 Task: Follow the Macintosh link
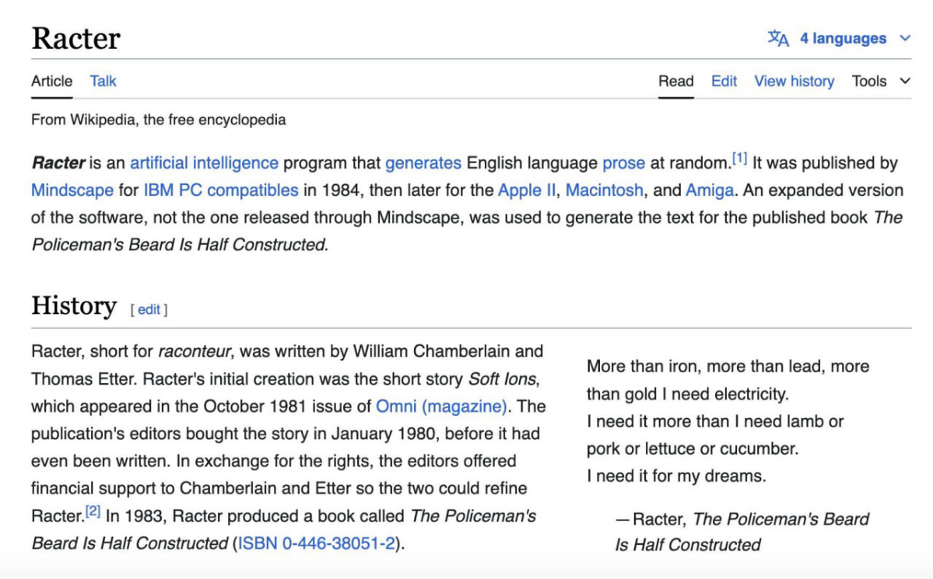point(604,190)
